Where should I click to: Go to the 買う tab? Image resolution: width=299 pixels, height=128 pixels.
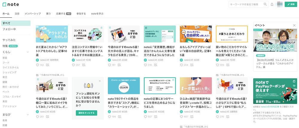(48, 14)
